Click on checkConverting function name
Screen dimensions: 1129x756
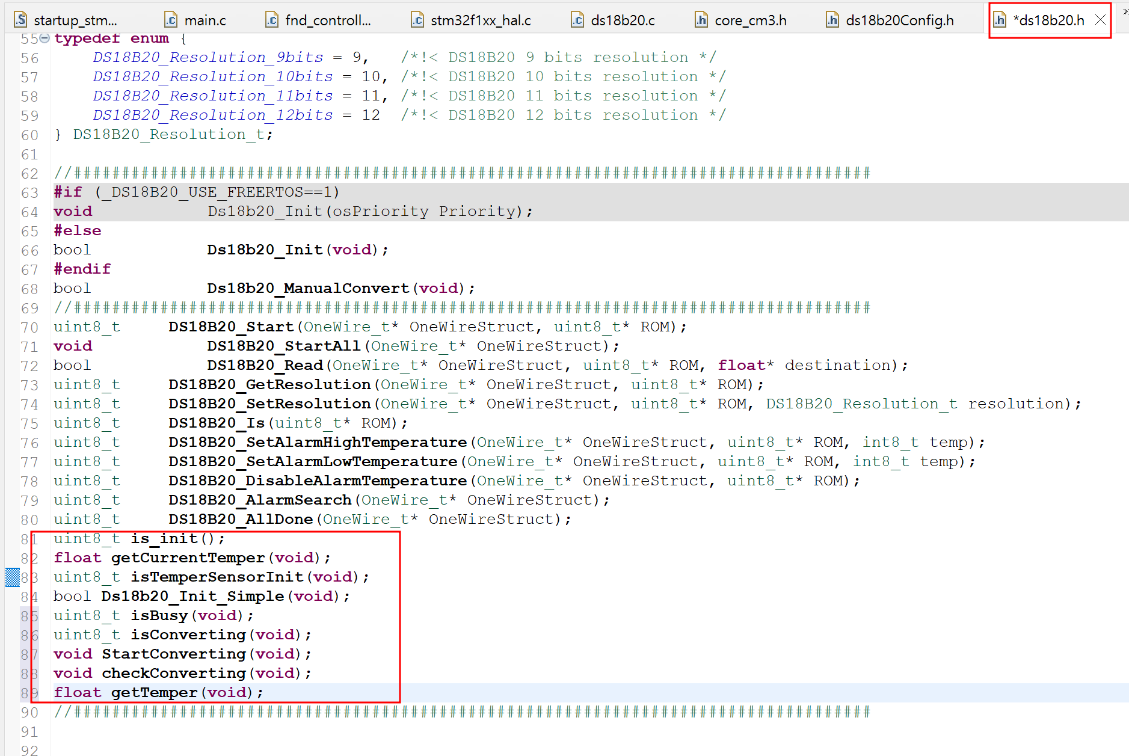174,673
